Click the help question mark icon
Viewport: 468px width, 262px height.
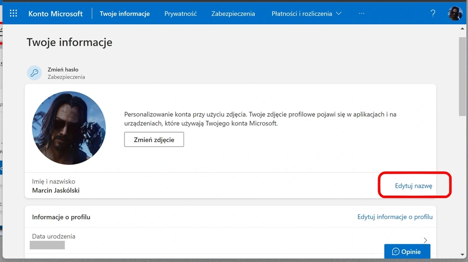[433, 14]
